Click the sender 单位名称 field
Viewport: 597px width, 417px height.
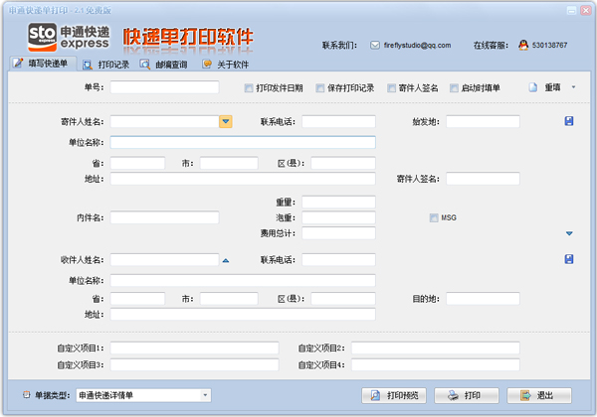[243, 142]
